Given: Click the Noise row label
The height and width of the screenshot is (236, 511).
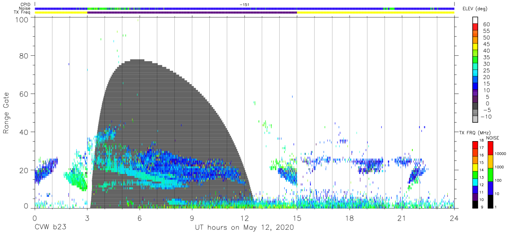Looking at the screenshot, I should tap(25, 8).
